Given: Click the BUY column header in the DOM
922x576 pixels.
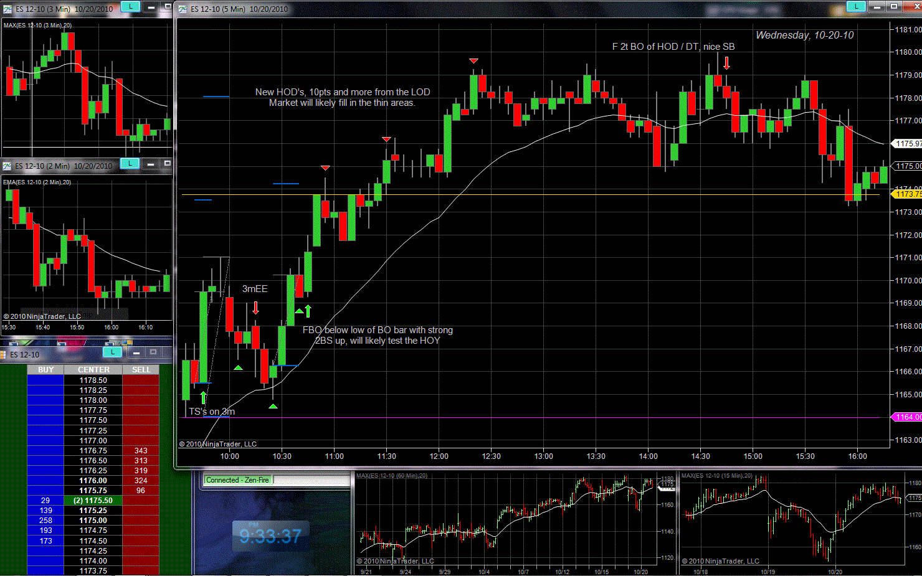Looking at the screenshot, I should tap(45, 370).
